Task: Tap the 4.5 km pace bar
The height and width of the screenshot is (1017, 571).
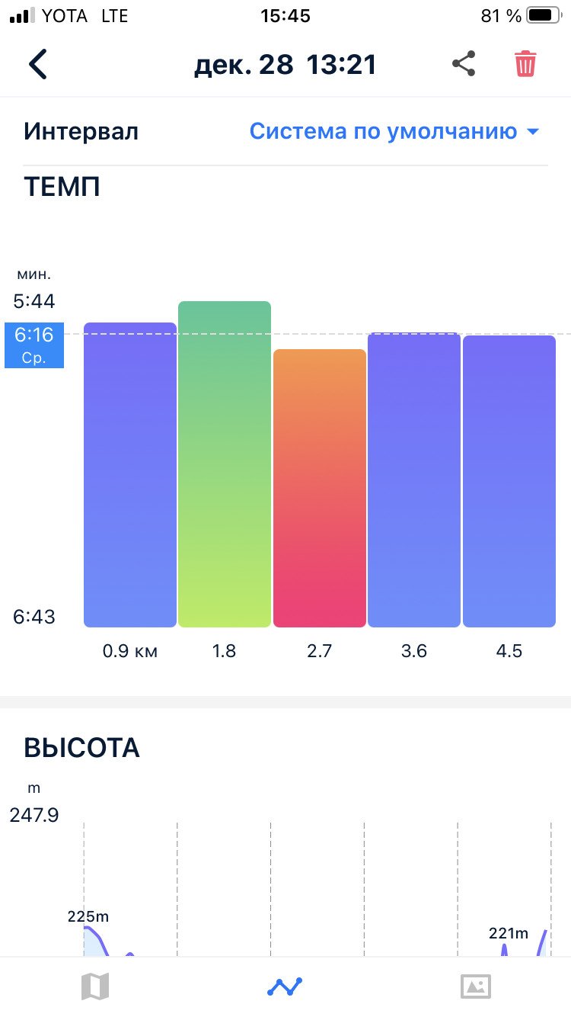Action: point(509,481)
